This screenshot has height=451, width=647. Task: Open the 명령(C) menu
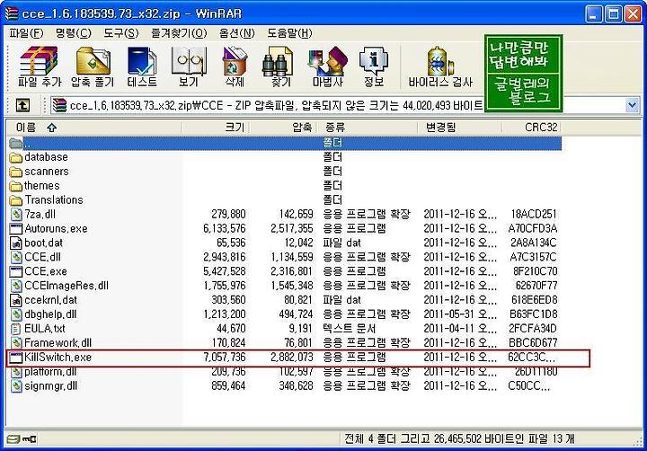pyautogui.click(x=73, y=33)
